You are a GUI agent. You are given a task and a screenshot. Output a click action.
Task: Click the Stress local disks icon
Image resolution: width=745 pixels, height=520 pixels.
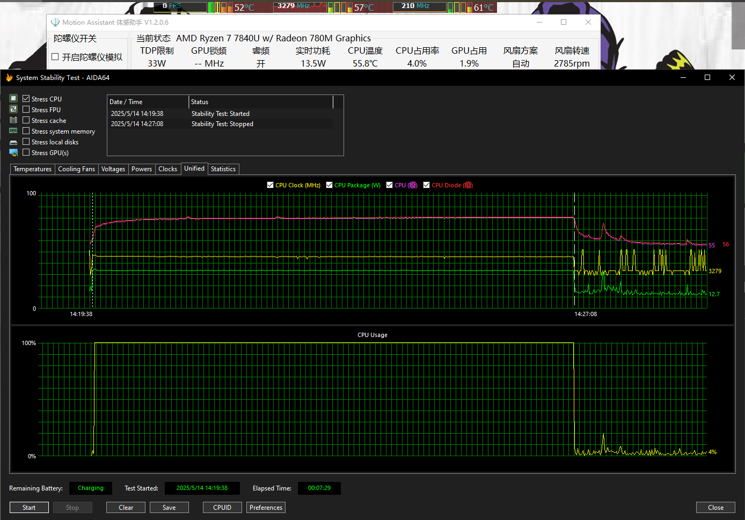[13, 142]
